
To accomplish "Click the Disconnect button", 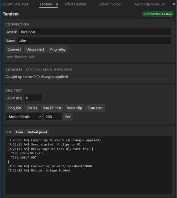I will (35, 49).
